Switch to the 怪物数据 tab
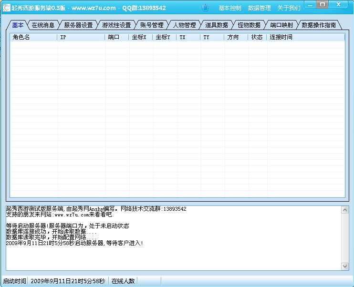354x287 pixels. [x=249, y=25]
